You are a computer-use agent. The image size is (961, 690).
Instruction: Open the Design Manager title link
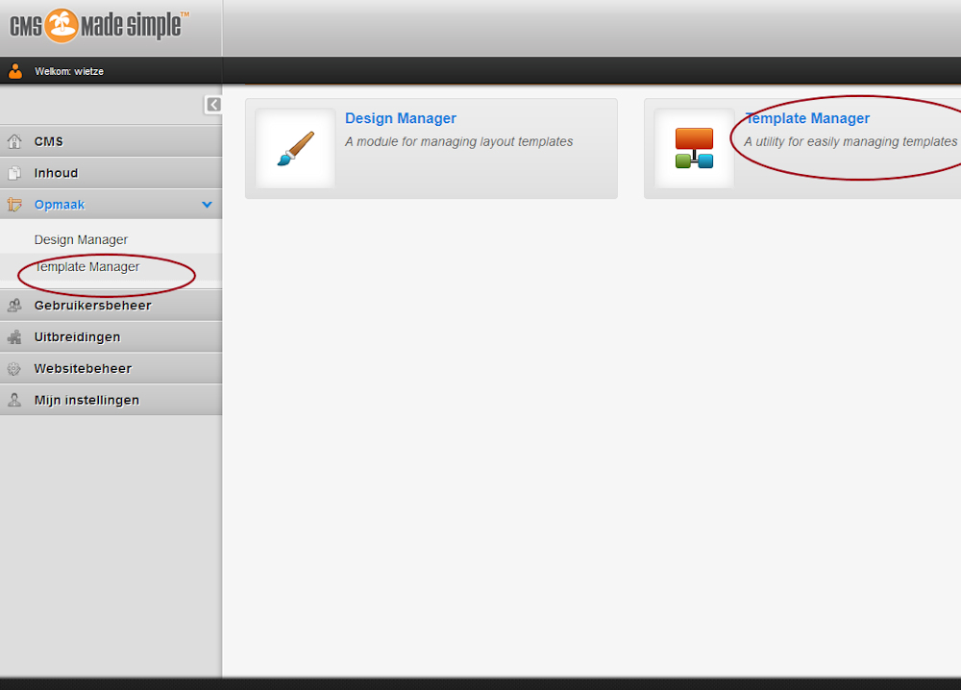click(401, 118)
